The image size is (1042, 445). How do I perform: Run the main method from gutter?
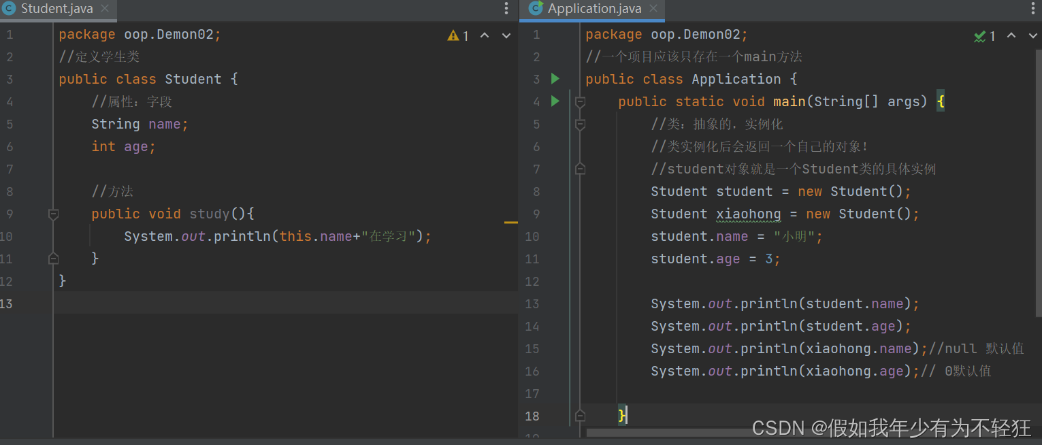(555, 101)
